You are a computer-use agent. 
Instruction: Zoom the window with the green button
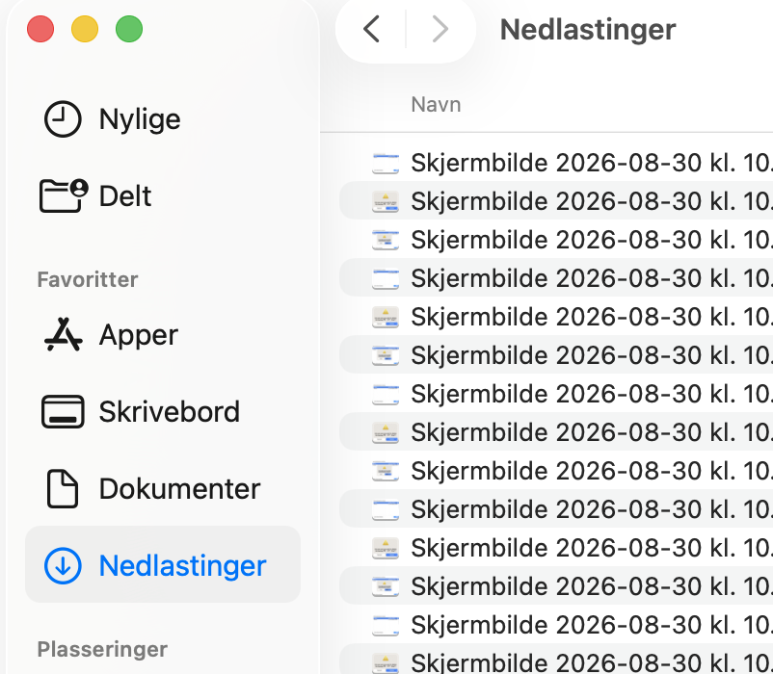[129, 29]
